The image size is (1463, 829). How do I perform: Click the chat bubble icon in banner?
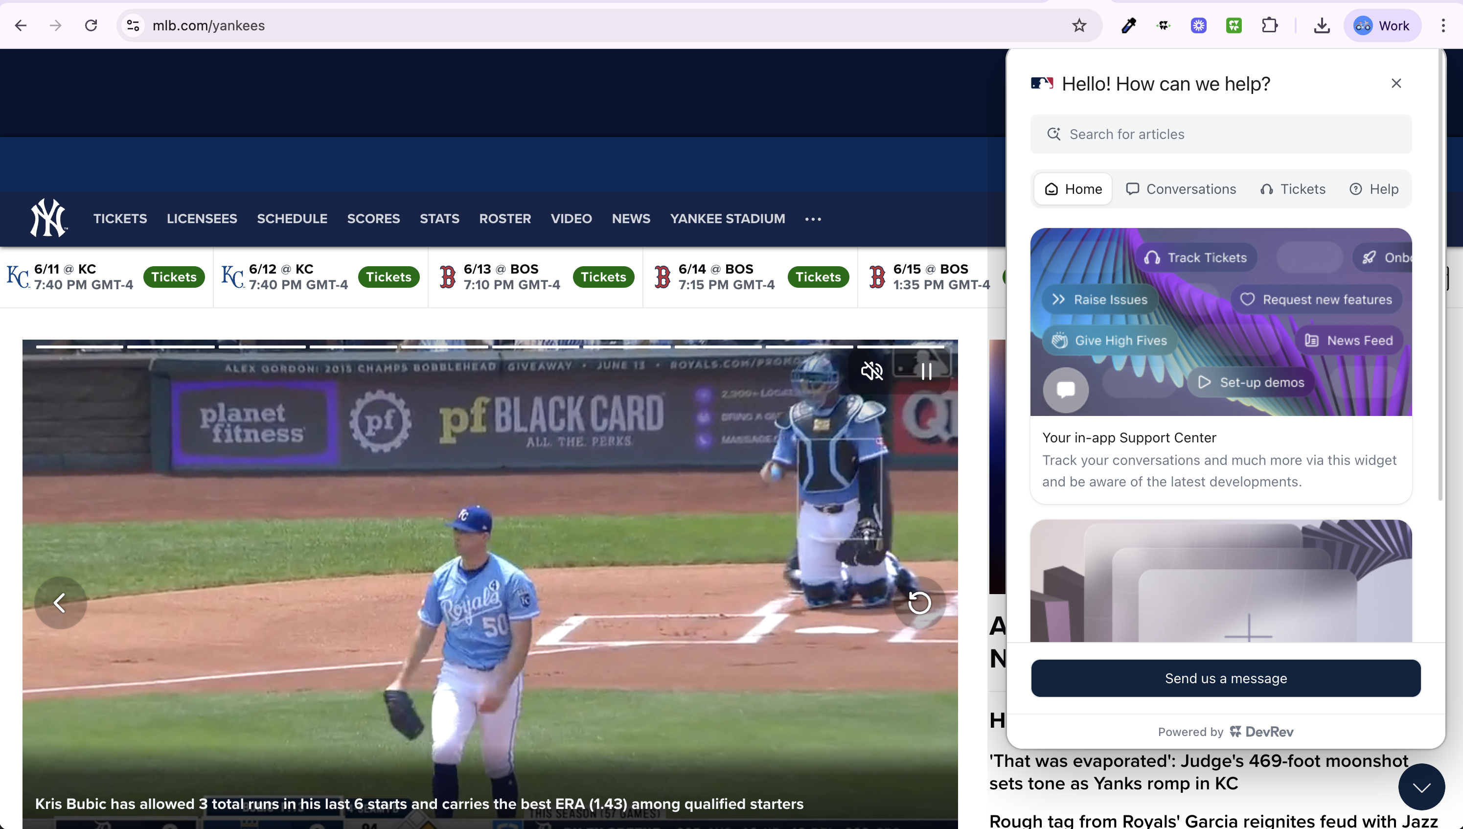pos(1066,390)
